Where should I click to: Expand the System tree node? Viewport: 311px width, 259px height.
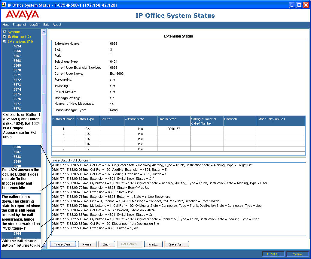pyautogui.click(x=5, y=32)
